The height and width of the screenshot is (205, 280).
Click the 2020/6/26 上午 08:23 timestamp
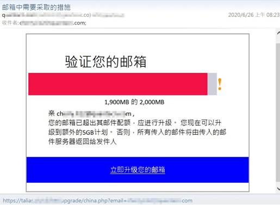(x=254, y=15)
